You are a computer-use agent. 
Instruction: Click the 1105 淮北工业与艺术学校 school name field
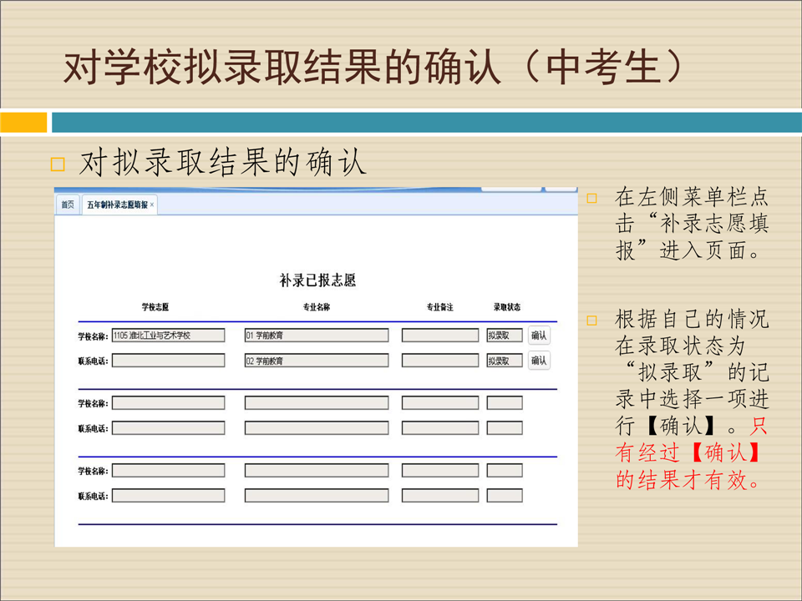(x=168, y=336)
